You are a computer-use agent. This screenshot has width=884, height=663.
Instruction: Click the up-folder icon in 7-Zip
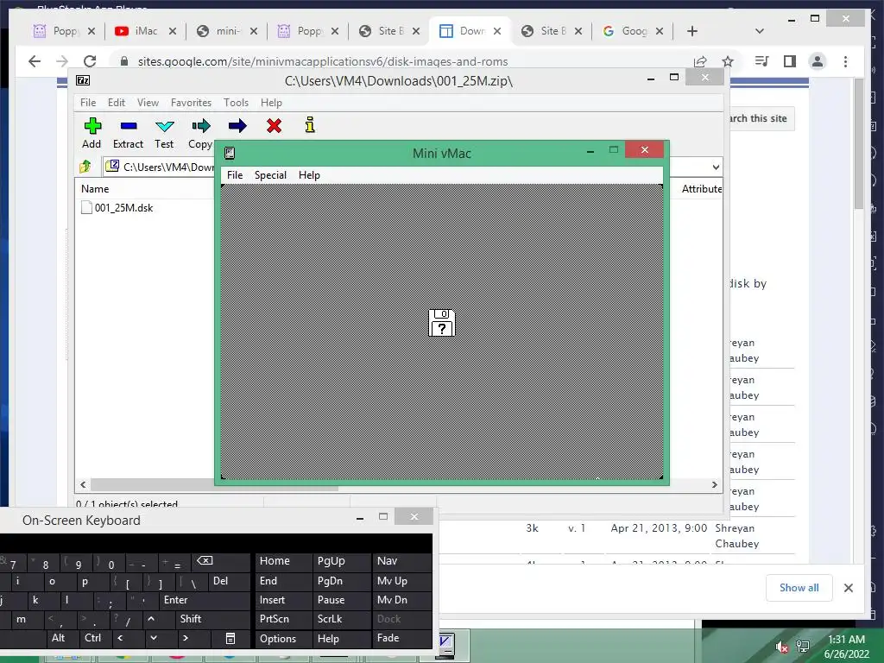(85, 167)
